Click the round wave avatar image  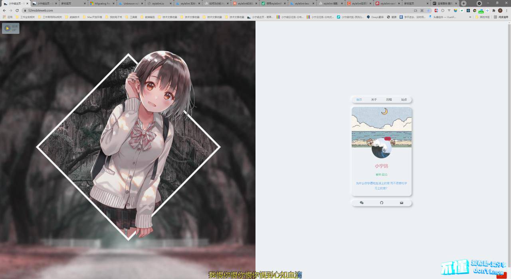pos(382,148)
